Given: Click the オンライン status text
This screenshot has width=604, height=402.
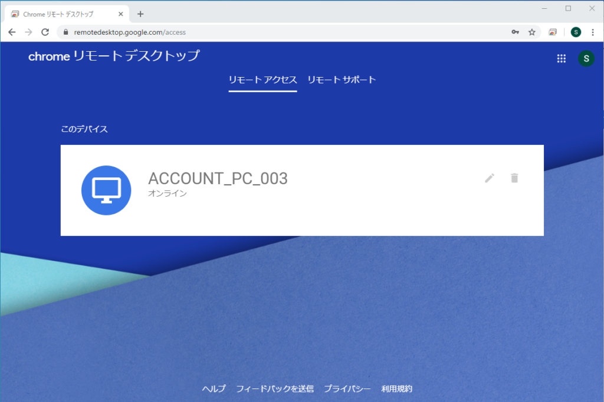Looking at the screenshot, I should click(168, 193).
